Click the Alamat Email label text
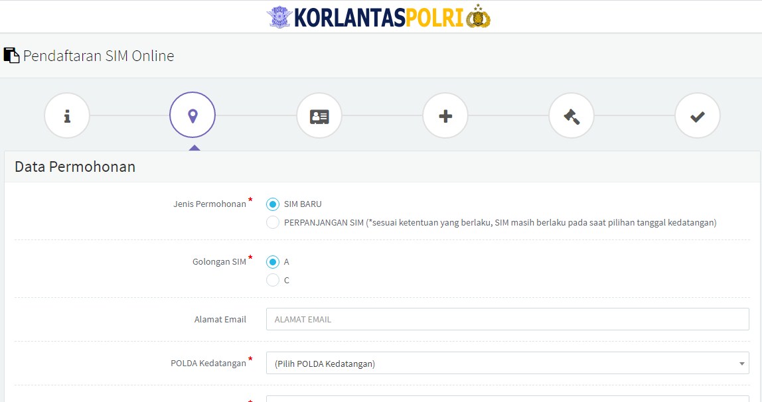The image size is (762, 402). point(220,320)
